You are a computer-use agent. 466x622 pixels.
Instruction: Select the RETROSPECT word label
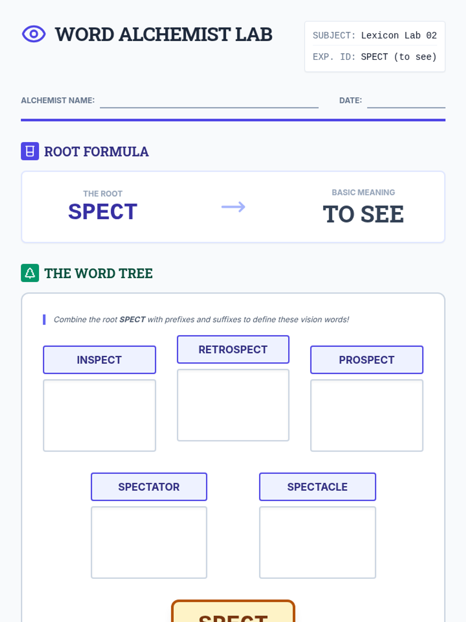(x=233, y=349)
